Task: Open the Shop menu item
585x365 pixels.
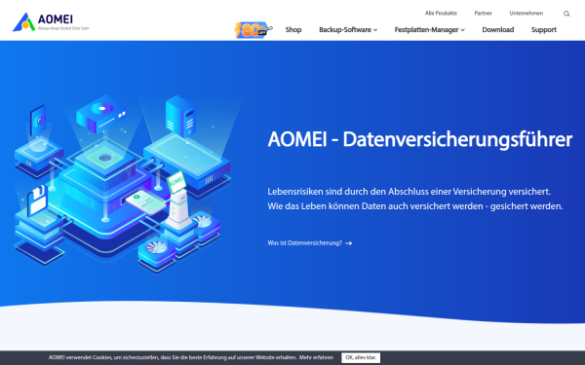Action: [293, 30]
